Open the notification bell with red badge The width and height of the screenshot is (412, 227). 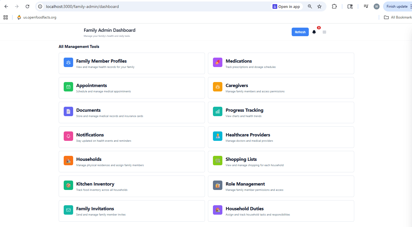[x=314, y=32]
